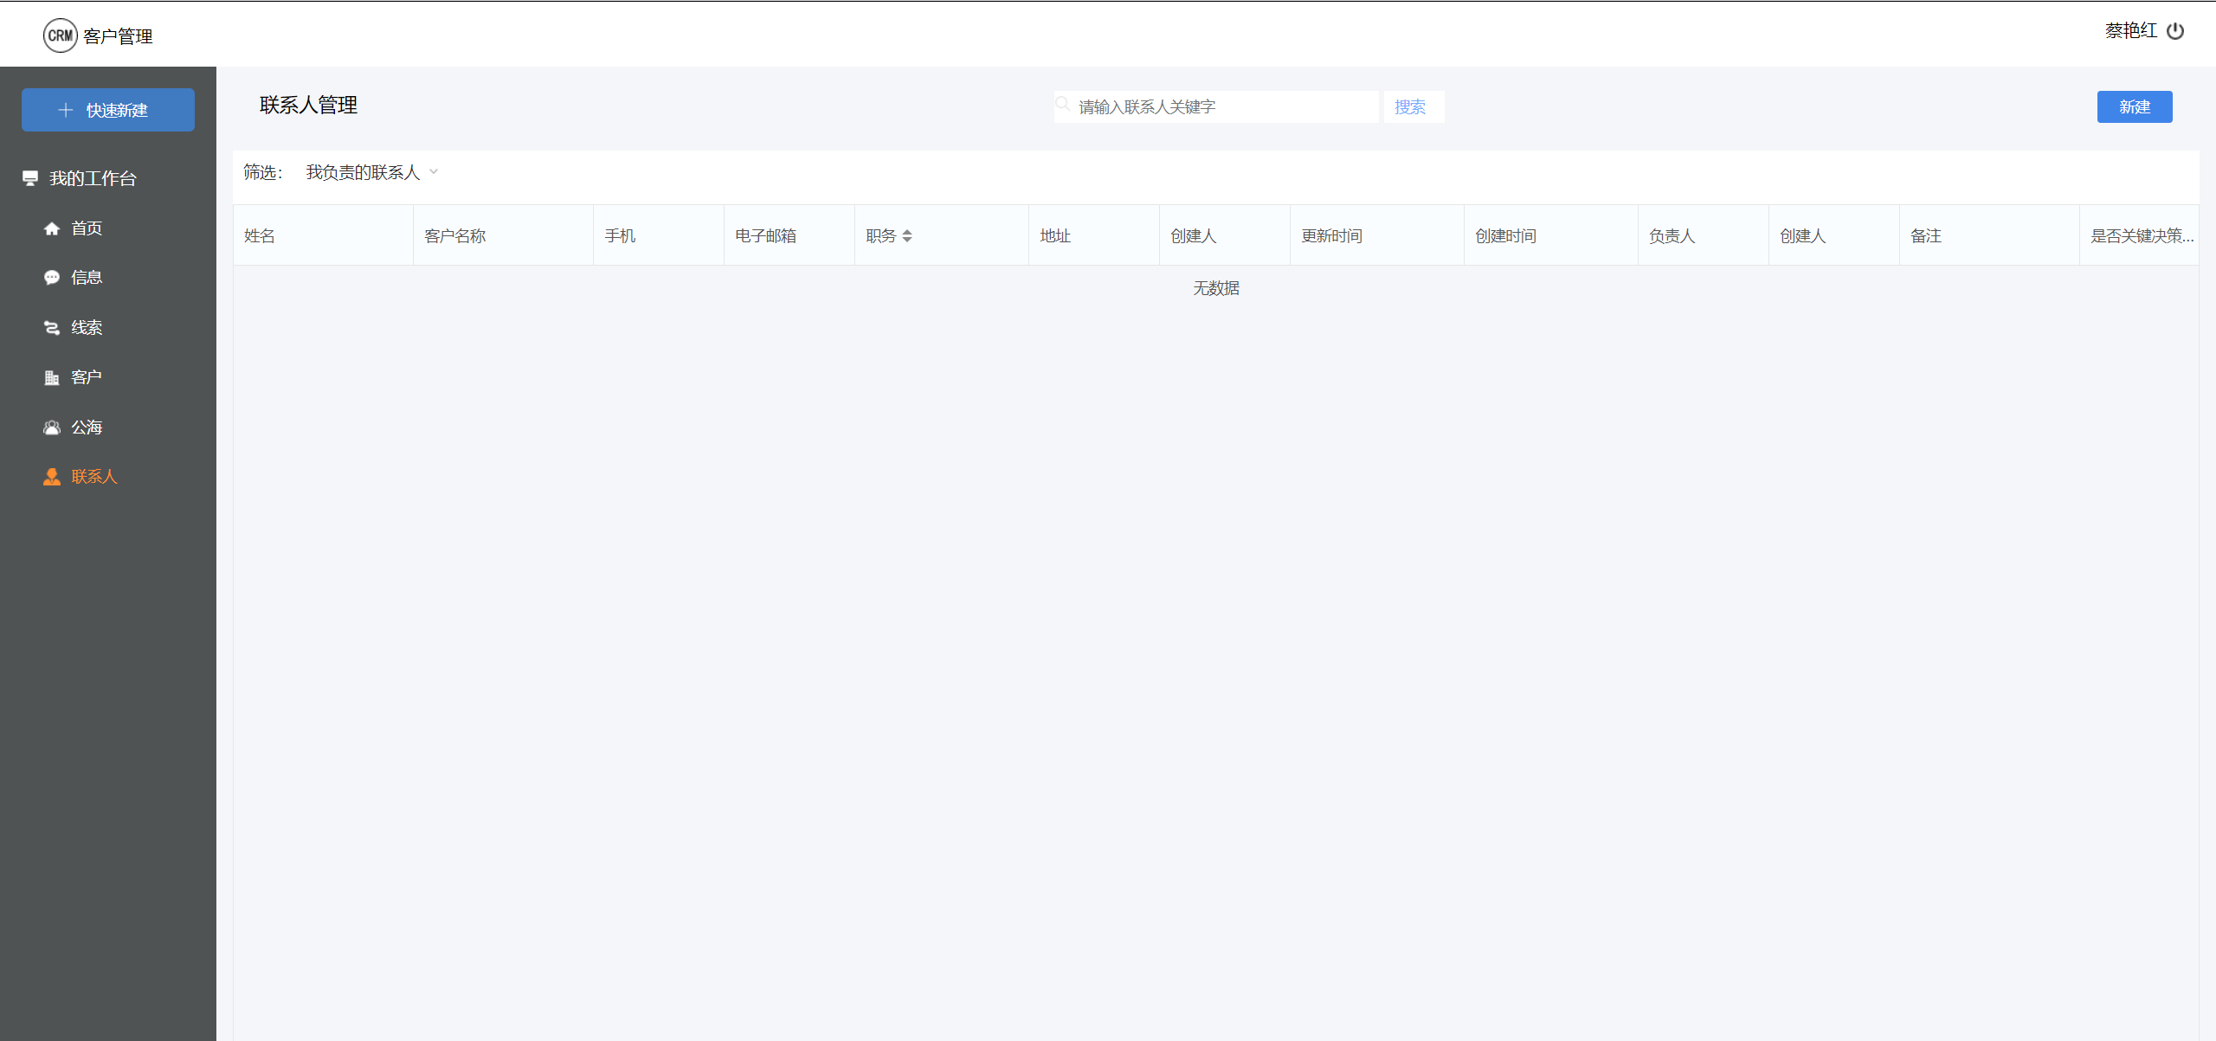The height and width of the screenshot is (1041, 2216).
Task: Click the magnifier icon in search box
Action: point(1062,105)
